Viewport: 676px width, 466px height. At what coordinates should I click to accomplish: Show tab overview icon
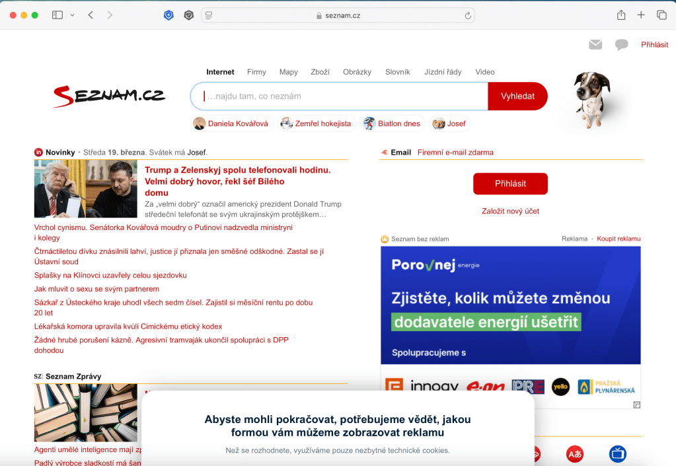[661, 15]
